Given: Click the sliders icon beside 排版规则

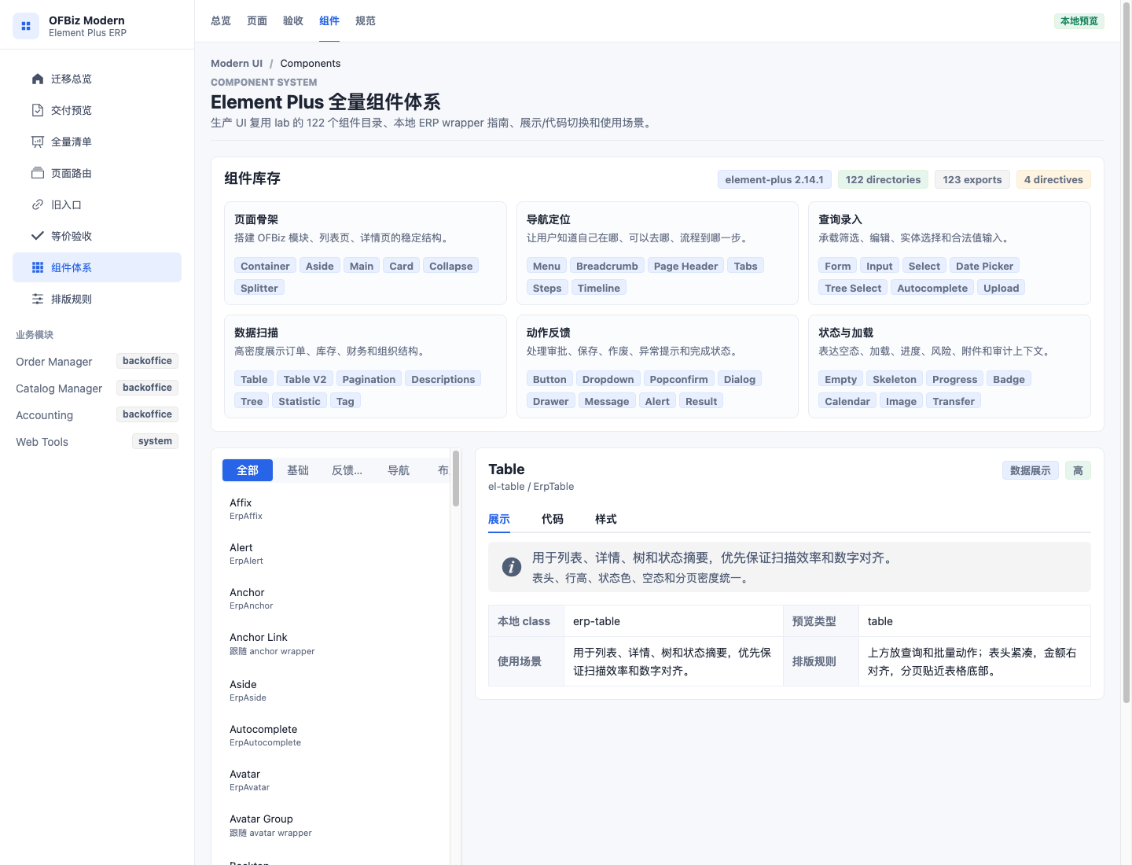Looking at the screenshot, I should [38, 299].
